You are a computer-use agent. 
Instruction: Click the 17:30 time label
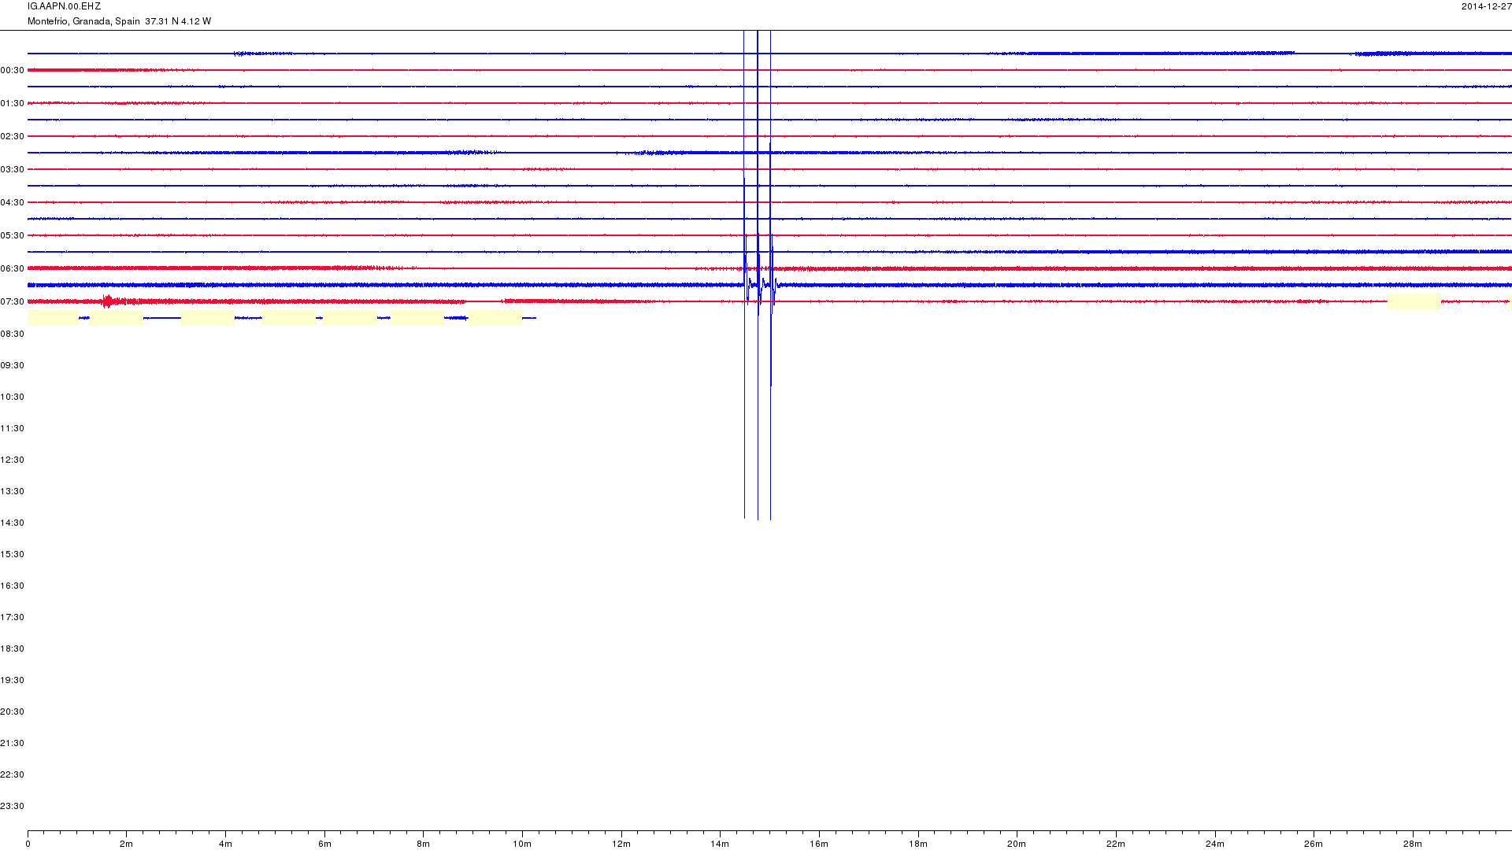(12, 617)
